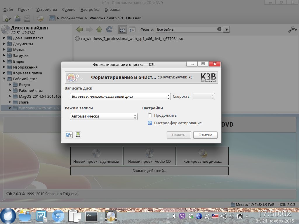Click 'Больше действий...' button
The width and height of the screenshot is (299, 224).
tap(149, 171)
